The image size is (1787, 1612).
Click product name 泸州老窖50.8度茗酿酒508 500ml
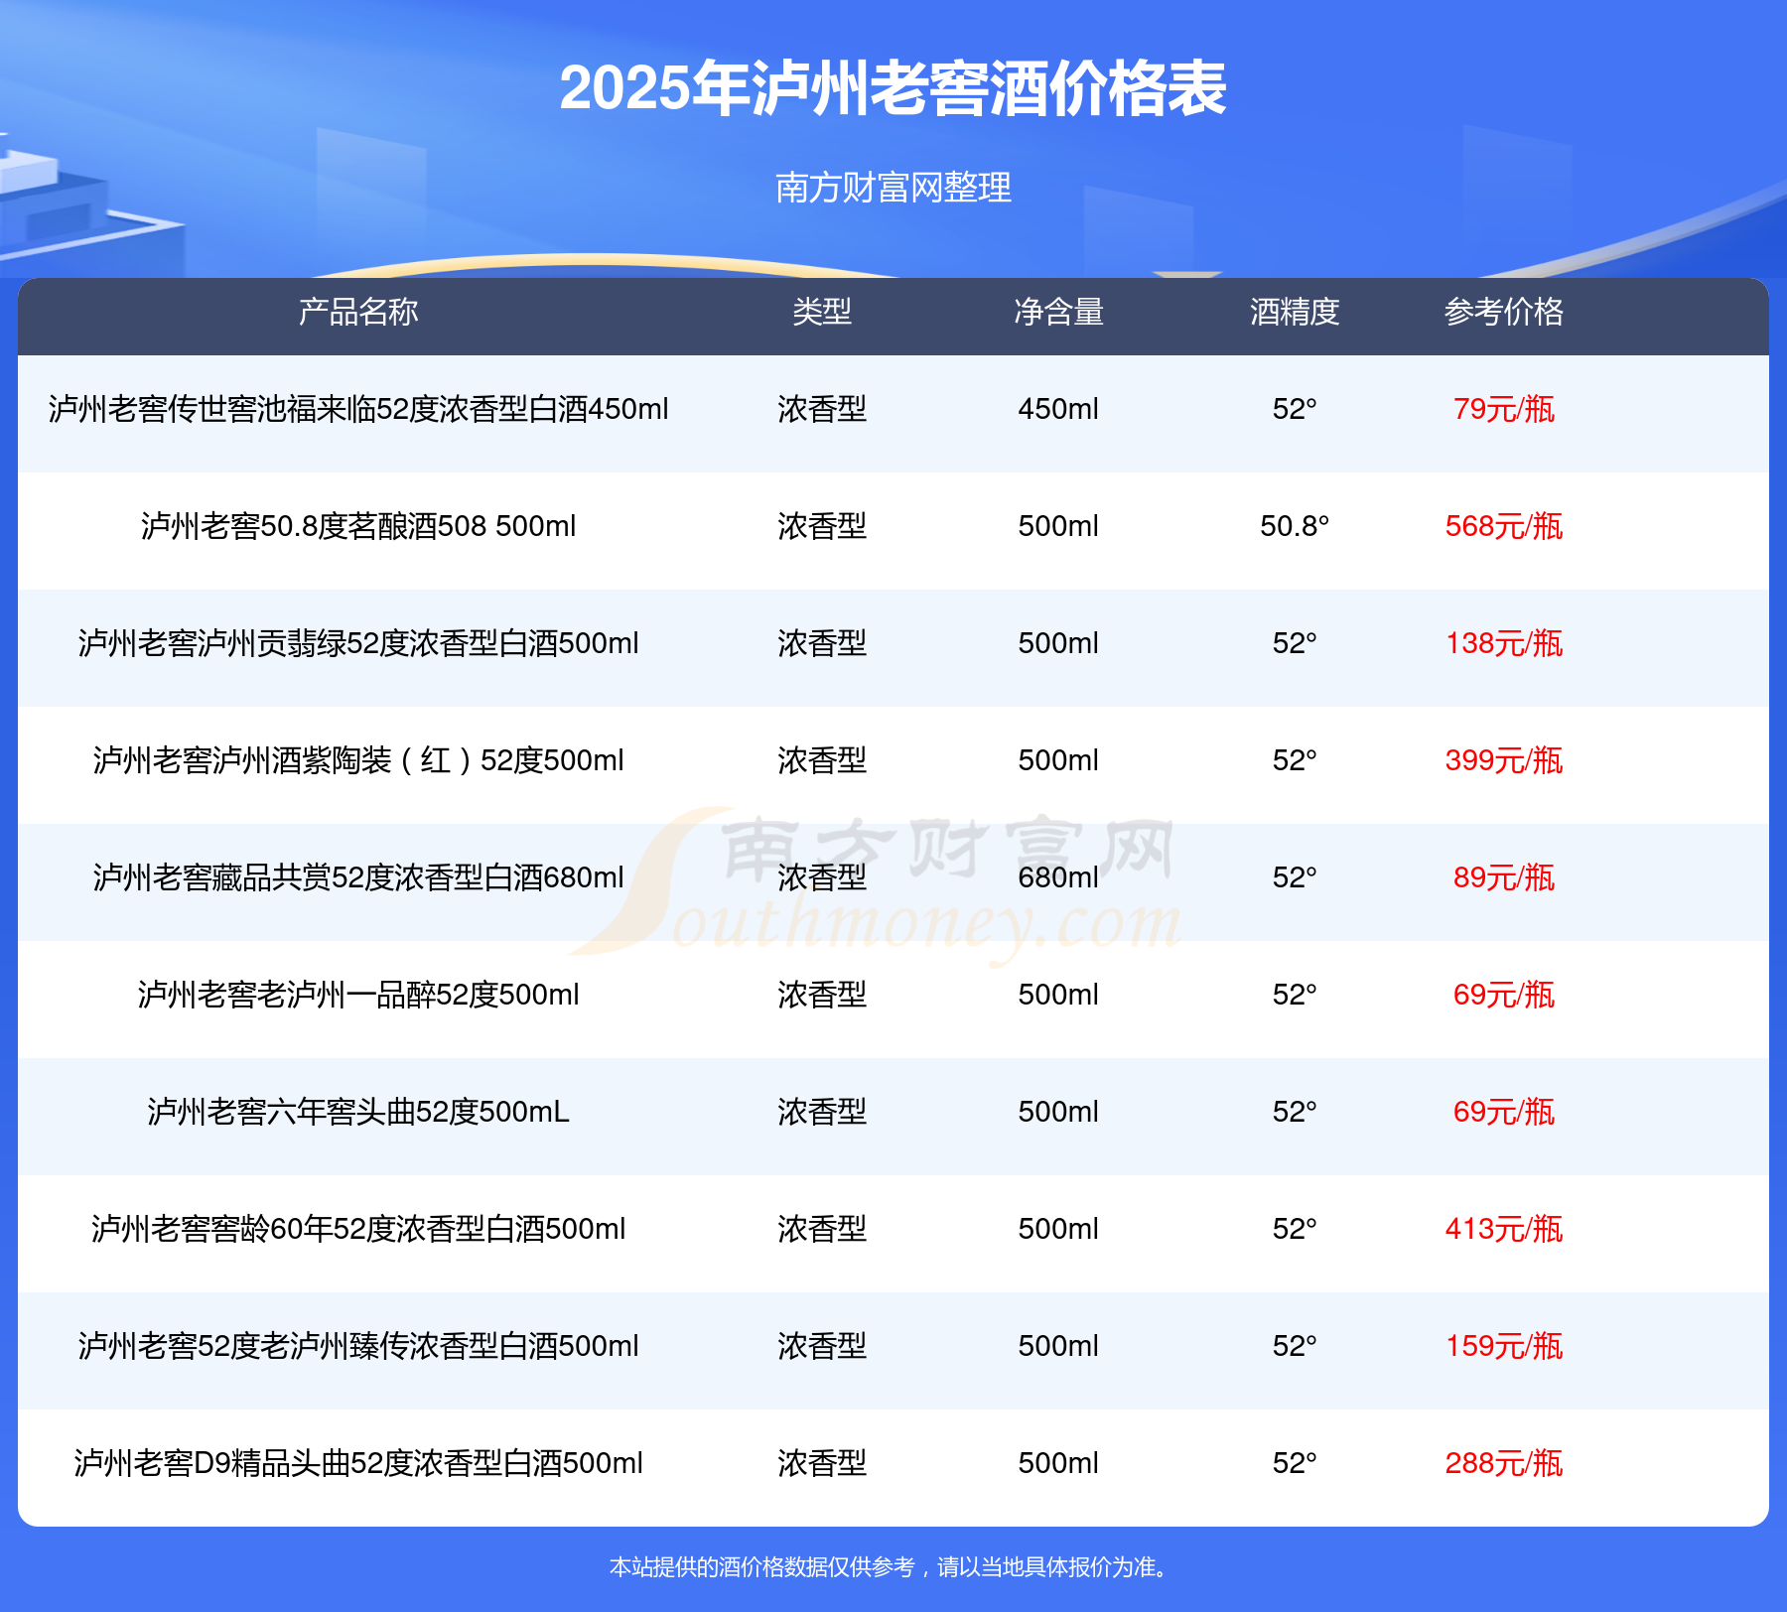click(x=358, y=526)
